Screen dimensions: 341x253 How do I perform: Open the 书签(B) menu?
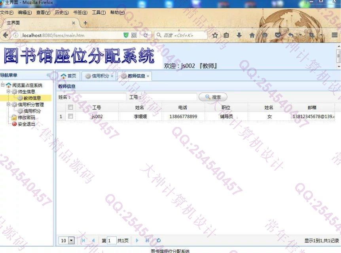pyautogui.click(x=80, y=12)
